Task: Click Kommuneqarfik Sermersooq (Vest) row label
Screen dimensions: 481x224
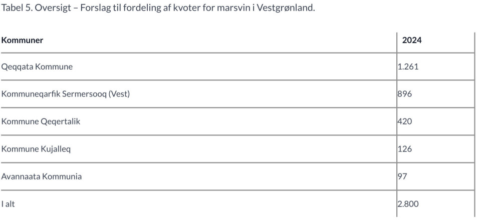Action: coord(65,94)
